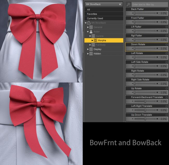169x165 pixels.
Task: Click the magnifier icon beside the filter field
Action: (x=128, y=4)
